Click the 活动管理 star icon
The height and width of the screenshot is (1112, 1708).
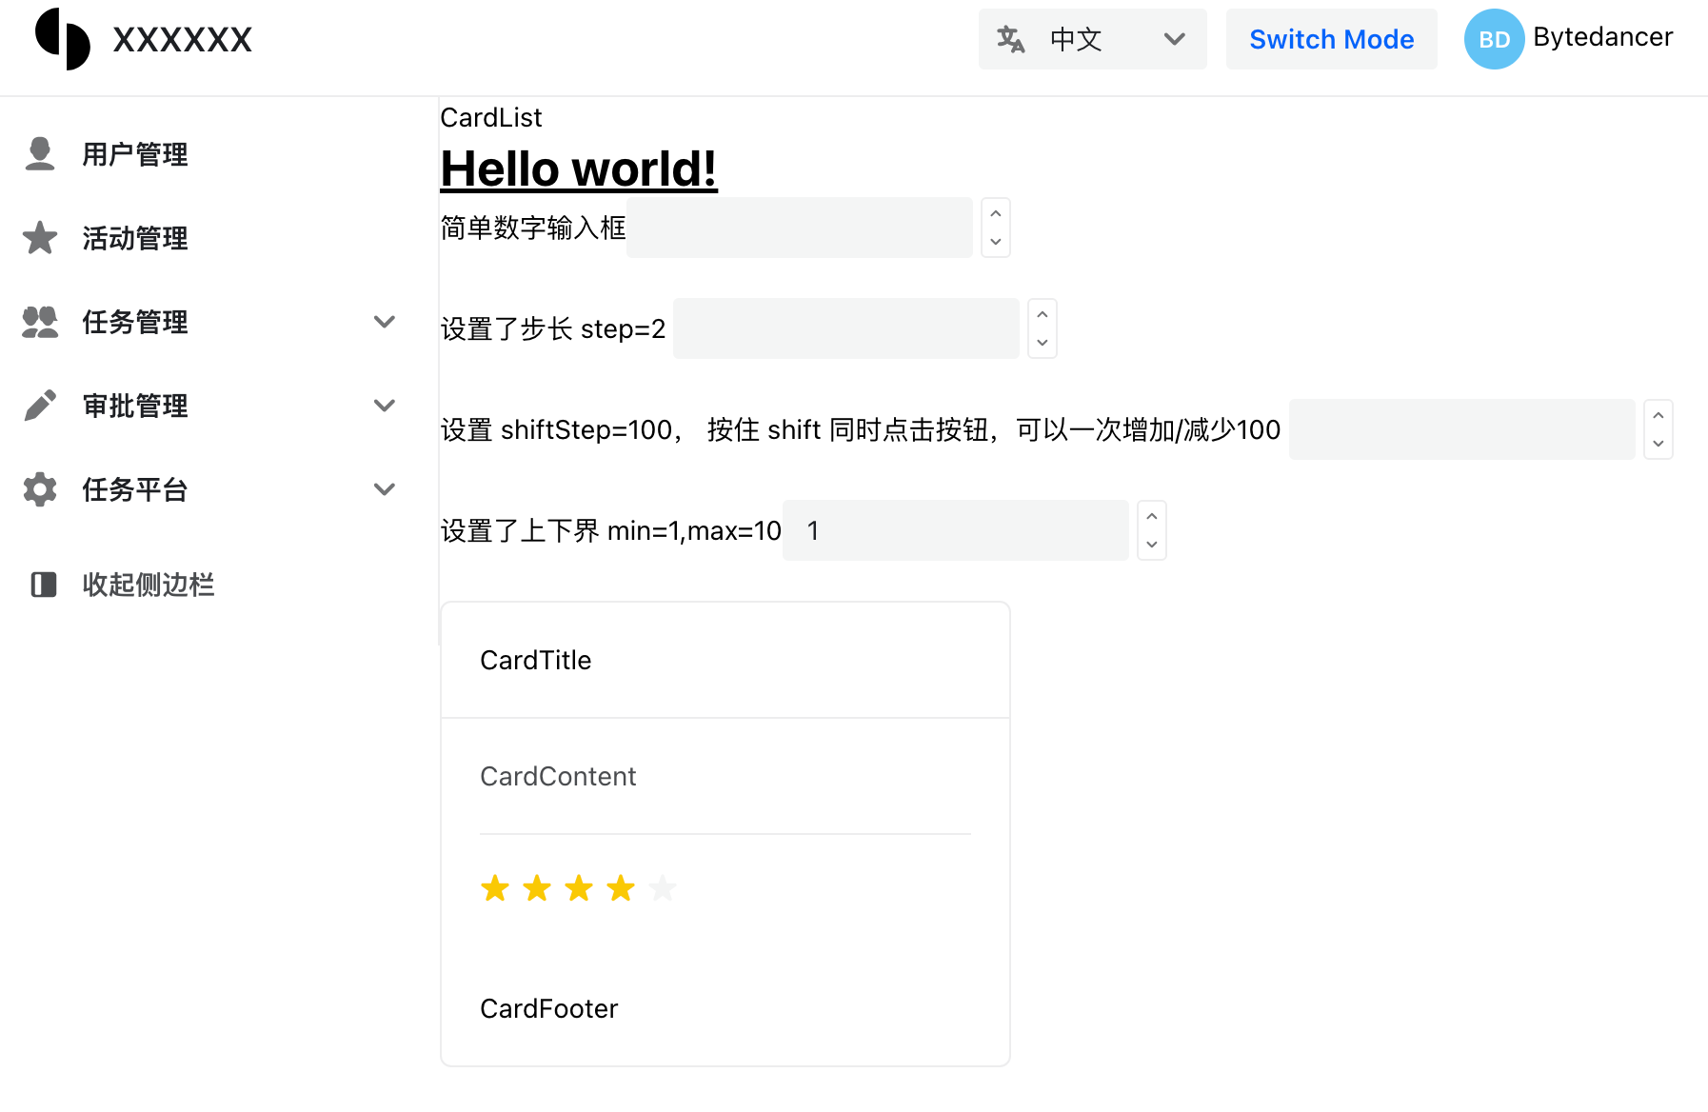point(39,238)
